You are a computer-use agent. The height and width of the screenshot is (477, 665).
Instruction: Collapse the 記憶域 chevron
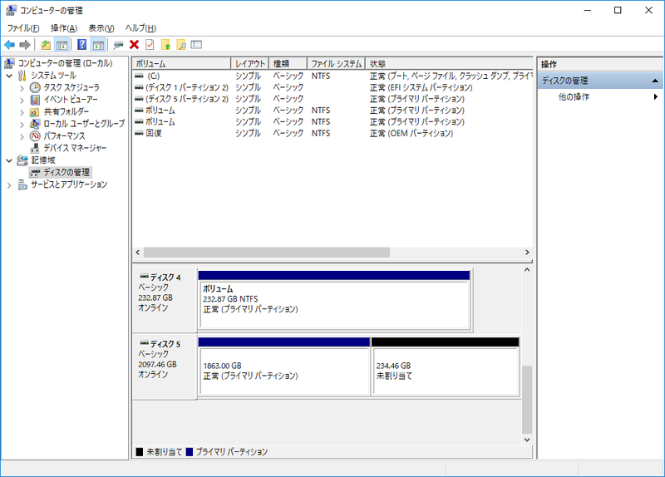(x=9, y=160)
